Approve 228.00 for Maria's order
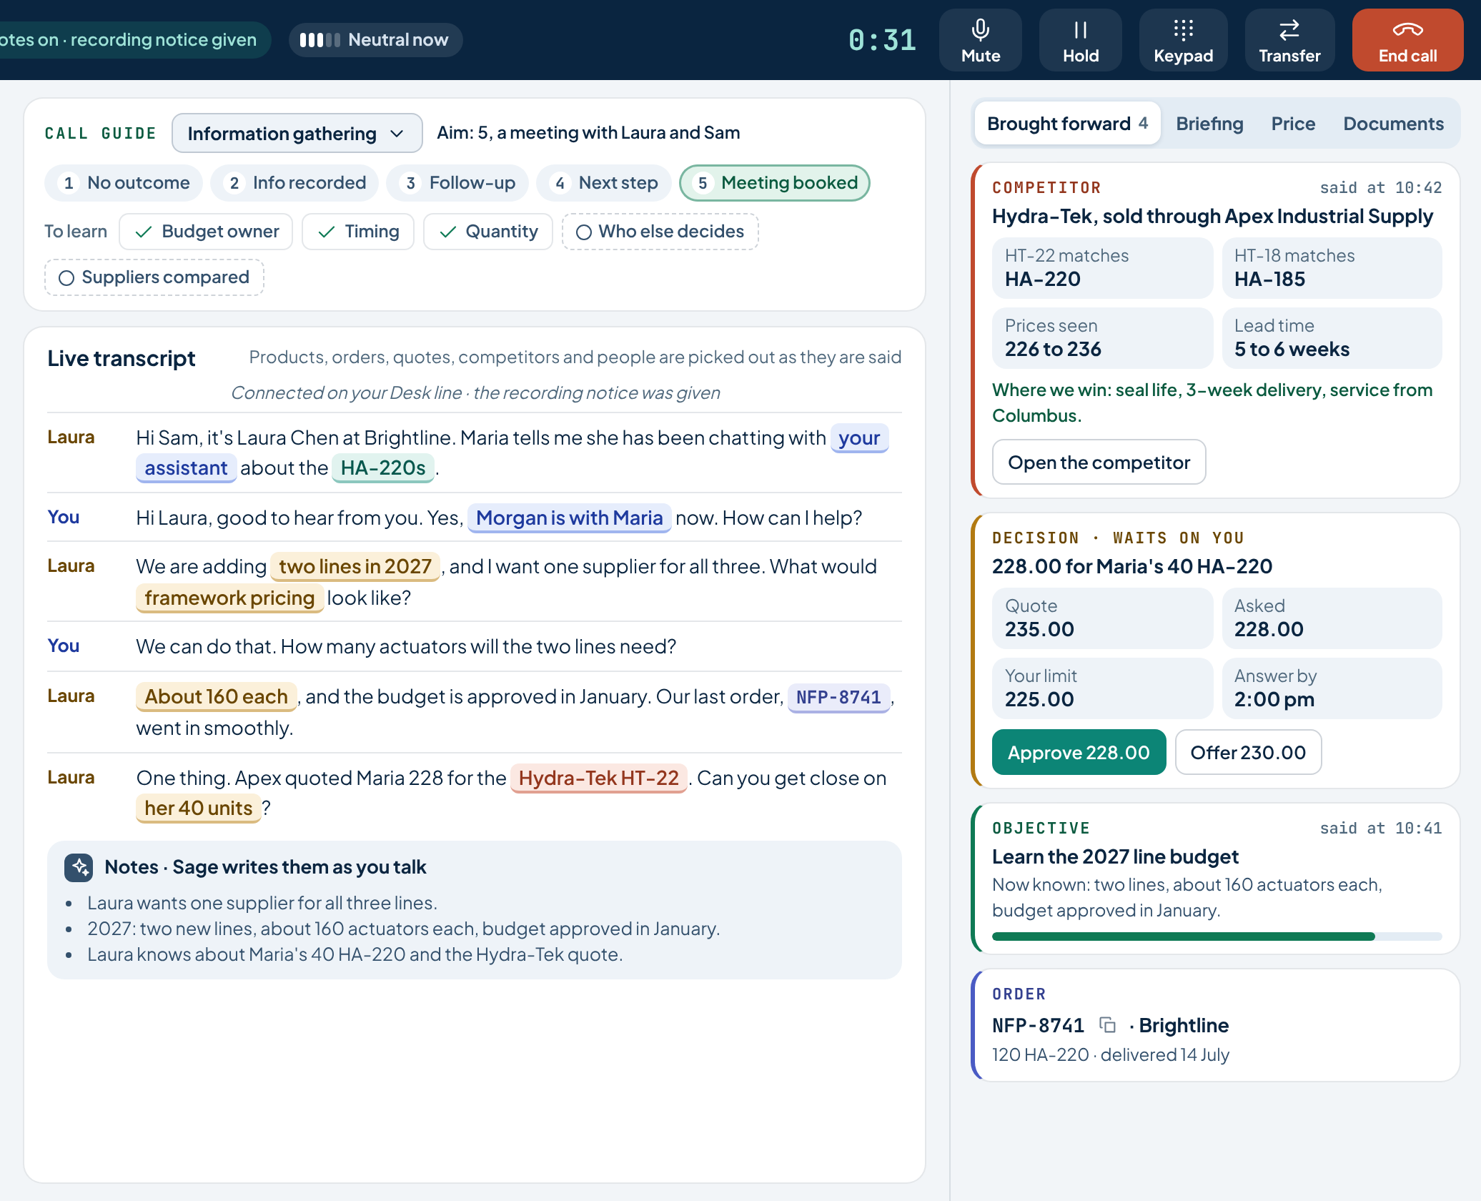The image size is (1481, 1201). (1079, 753)
